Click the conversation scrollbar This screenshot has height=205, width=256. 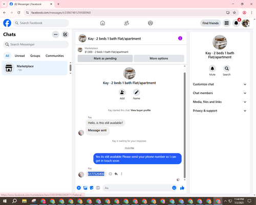pyautogui.click(x=184, y=125)
